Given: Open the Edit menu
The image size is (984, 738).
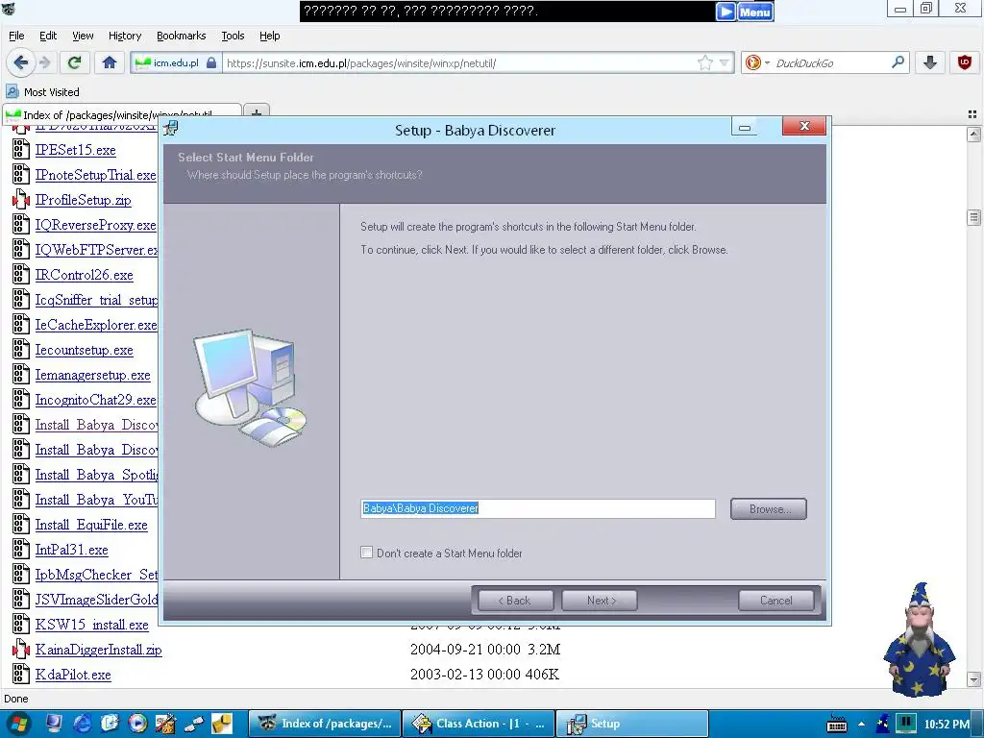Looking at the screenshot, I should 48,36.
